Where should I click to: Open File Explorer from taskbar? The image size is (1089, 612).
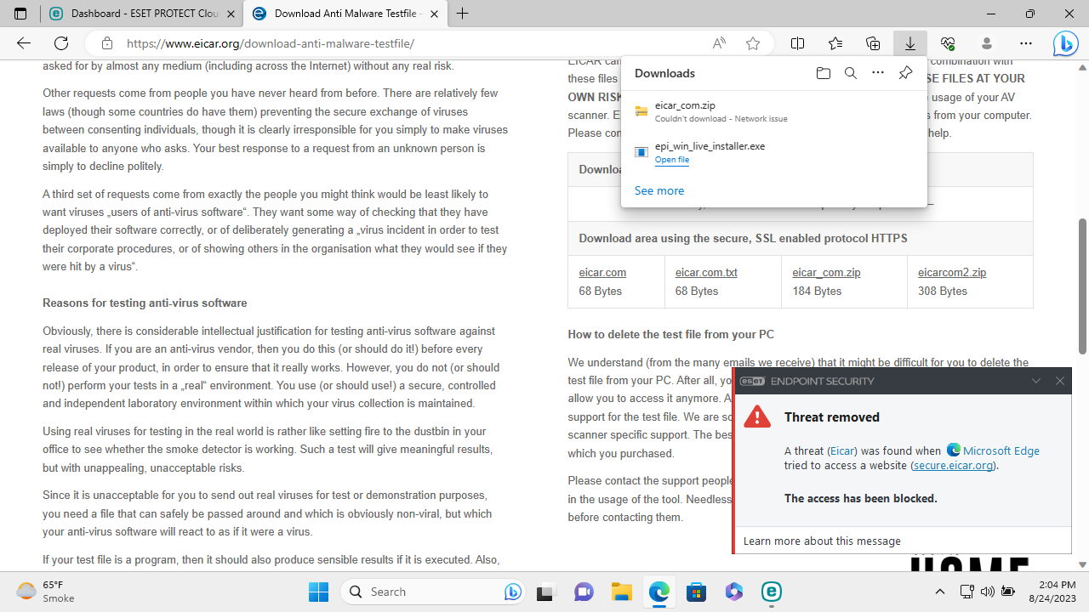(x=621, y=592)
